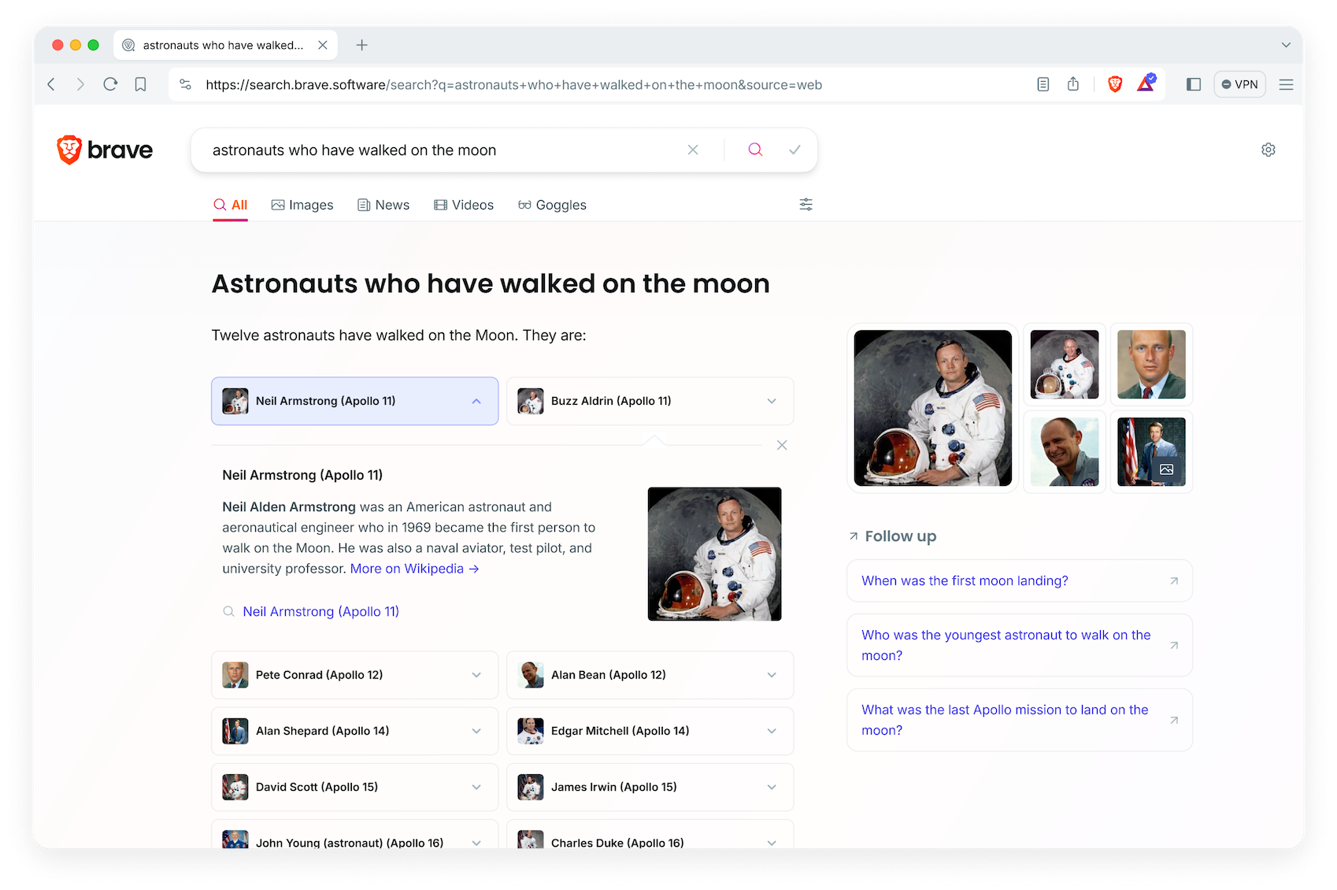
Task: Select the All results tab
Action: coord(231,205)
